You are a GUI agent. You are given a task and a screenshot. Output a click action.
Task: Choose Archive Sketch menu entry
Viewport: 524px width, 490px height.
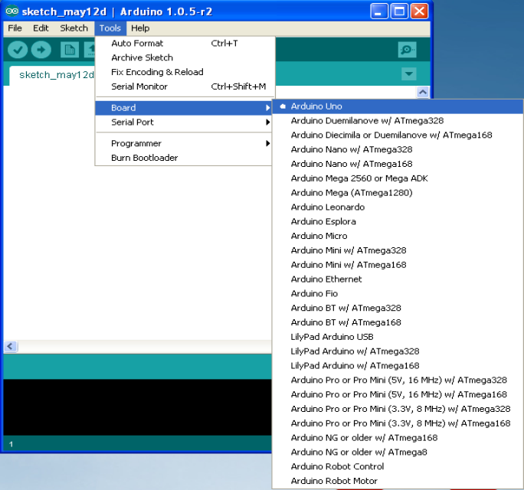185,57
